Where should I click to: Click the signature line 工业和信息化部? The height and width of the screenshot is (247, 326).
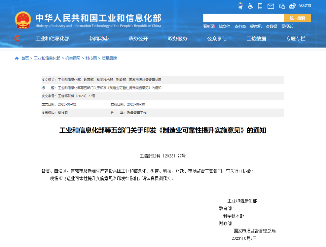tap(242, 201)
